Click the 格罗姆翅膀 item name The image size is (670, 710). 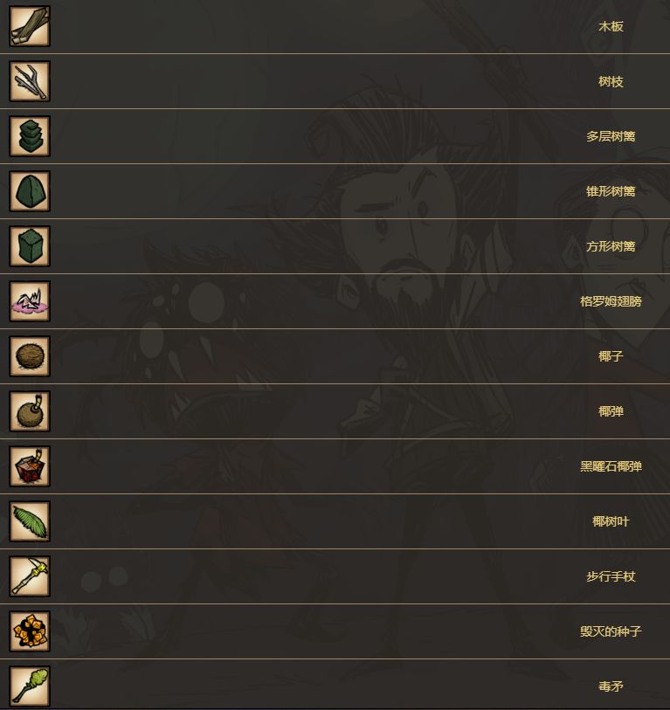(x=611, y=302)
